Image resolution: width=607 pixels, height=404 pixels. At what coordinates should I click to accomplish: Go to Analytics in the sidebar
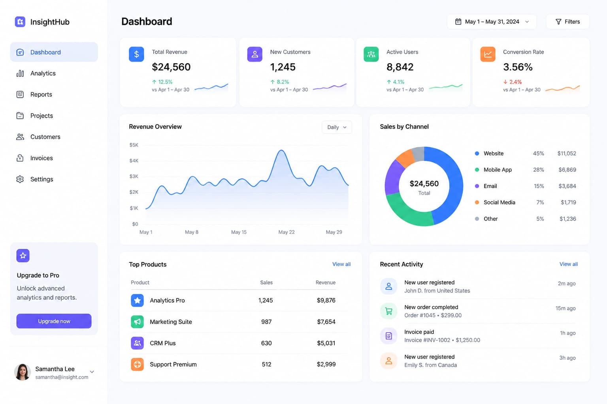(x=54, y=73)
